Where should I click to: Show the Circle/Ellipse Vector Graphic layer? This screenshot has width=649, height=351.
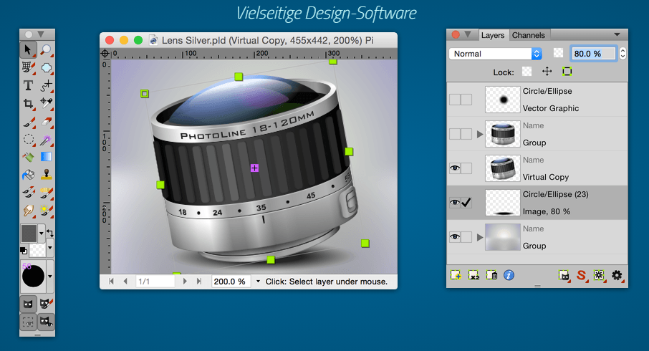[455, 100]
